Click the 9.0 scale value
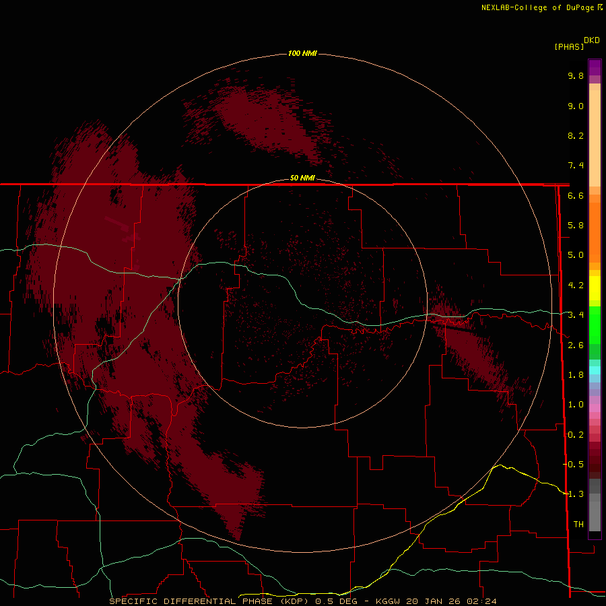The image size is (606, 606). [x=576, y=106]
